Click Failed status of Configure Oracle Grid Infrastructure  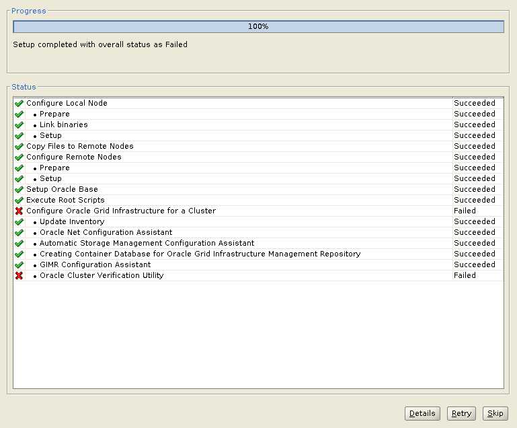(465, 211)
